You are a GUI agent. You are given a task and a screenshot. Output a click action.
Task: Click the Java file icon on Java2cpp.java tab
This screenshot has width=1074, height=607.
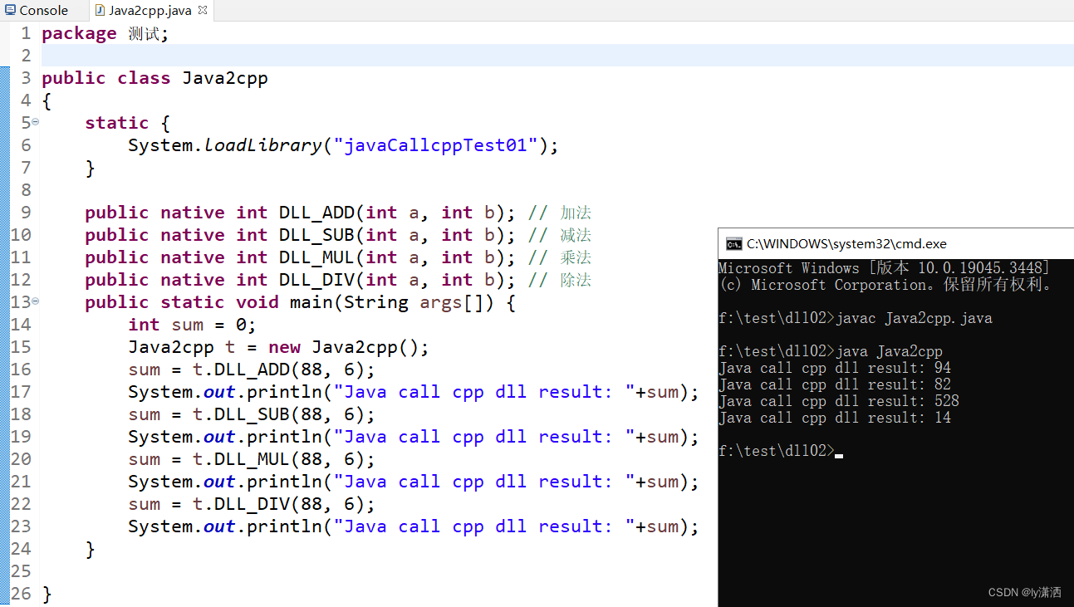click(x=101, y=10)
